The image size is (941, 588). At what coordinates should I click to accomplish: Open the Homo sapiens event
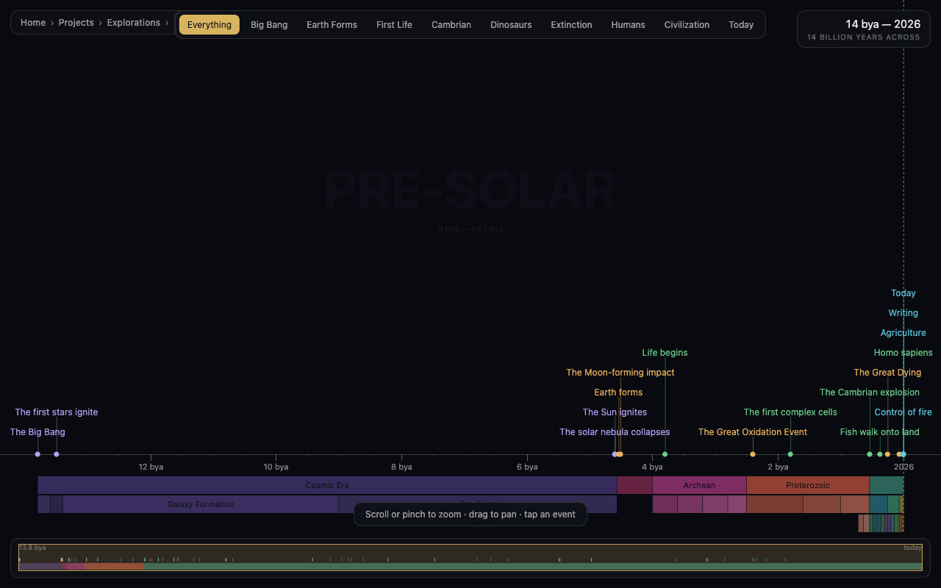pyautogui.click(x=903, y=353)
